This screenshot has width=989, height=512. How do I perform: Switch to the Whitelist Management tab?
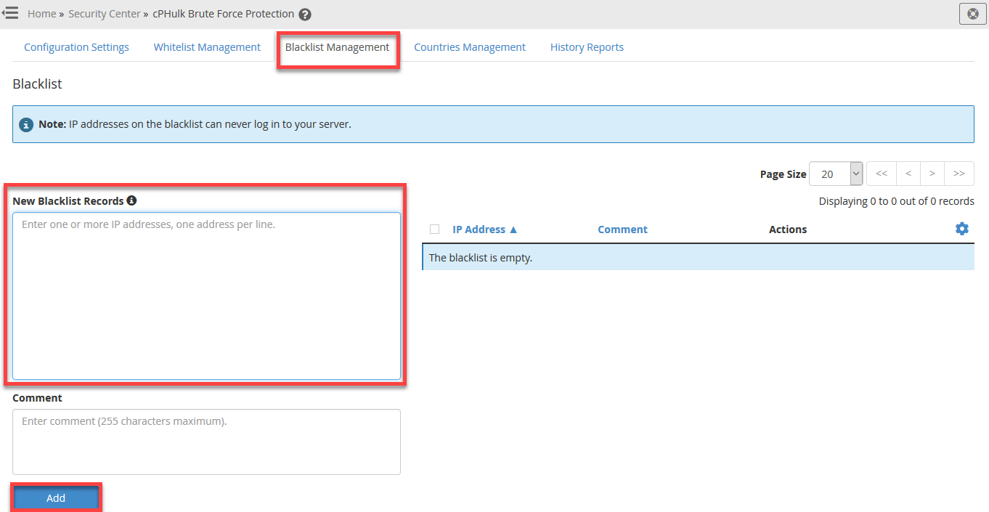coord(207,47)
